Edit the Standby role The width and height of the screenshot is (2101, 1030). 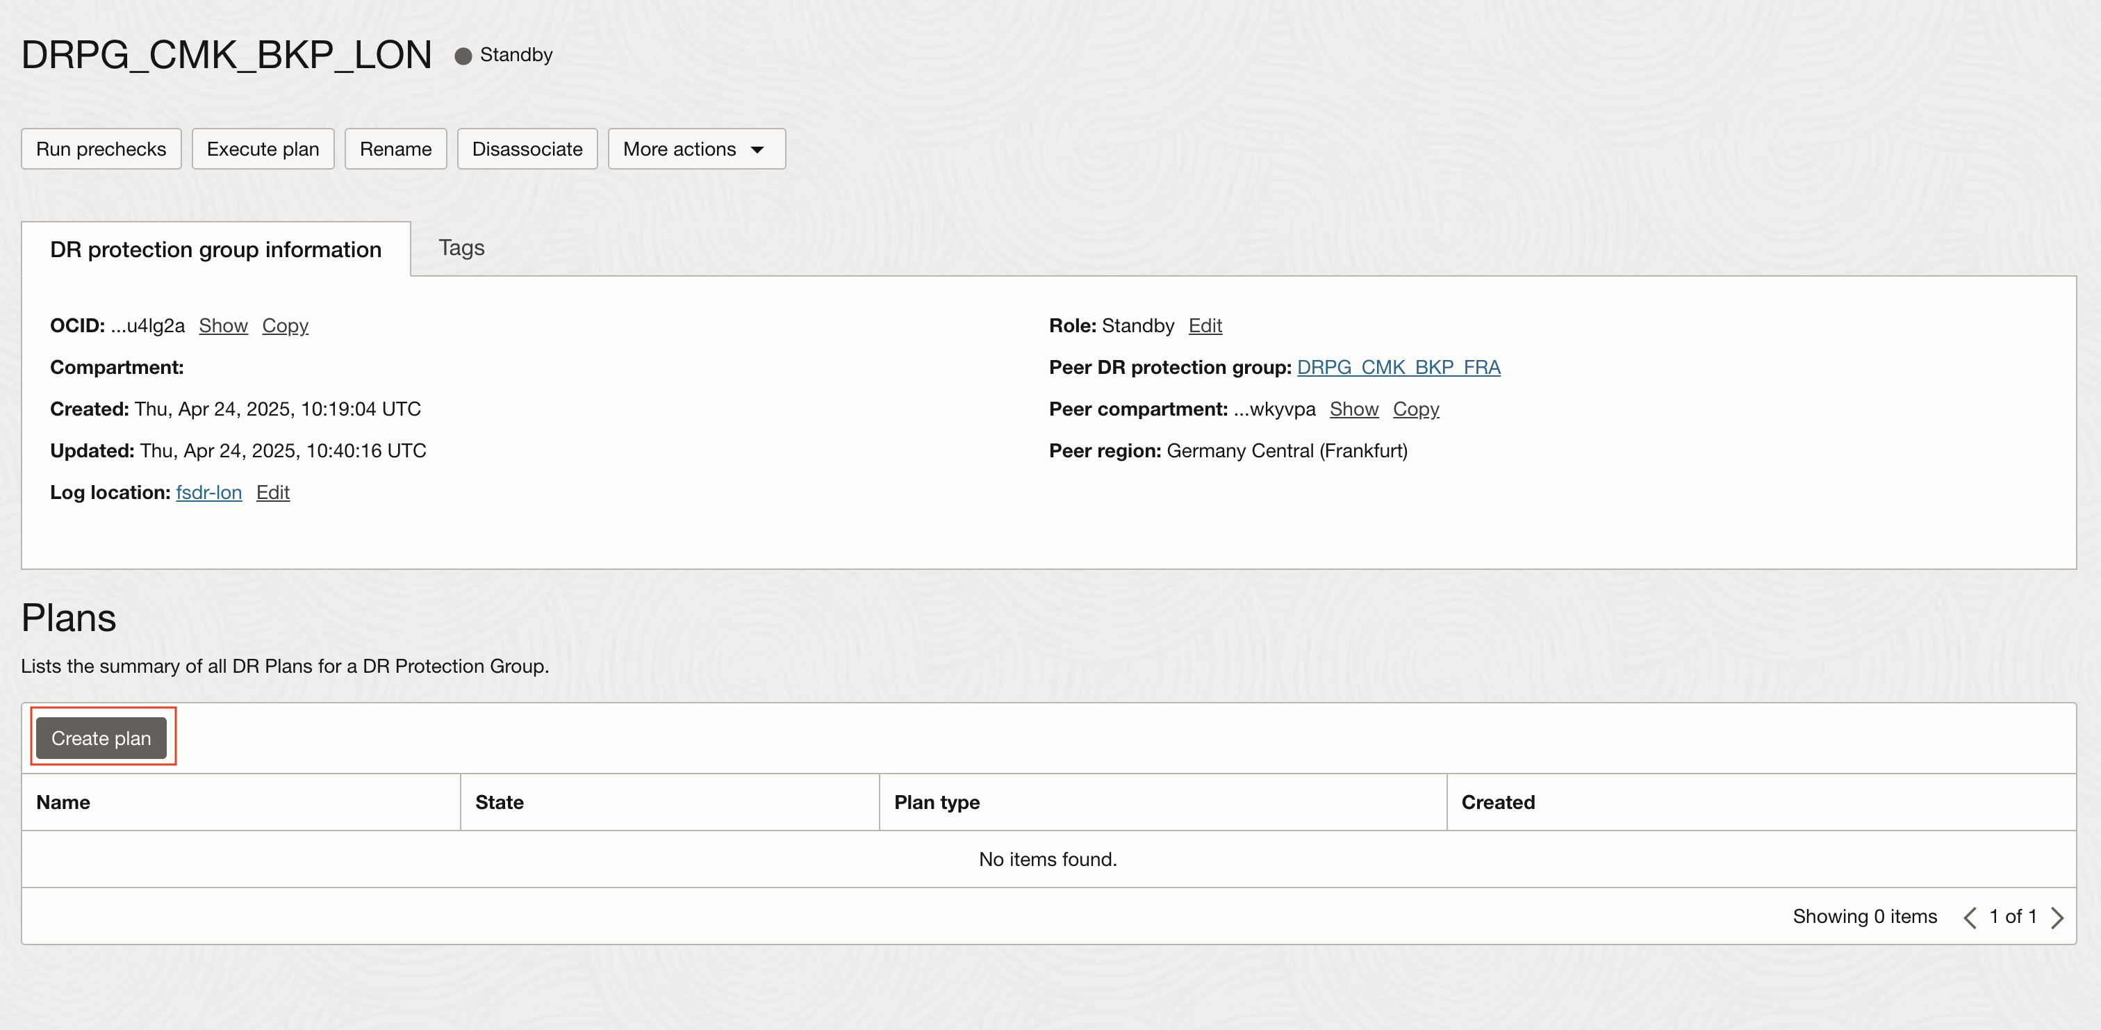[1205, 326]
